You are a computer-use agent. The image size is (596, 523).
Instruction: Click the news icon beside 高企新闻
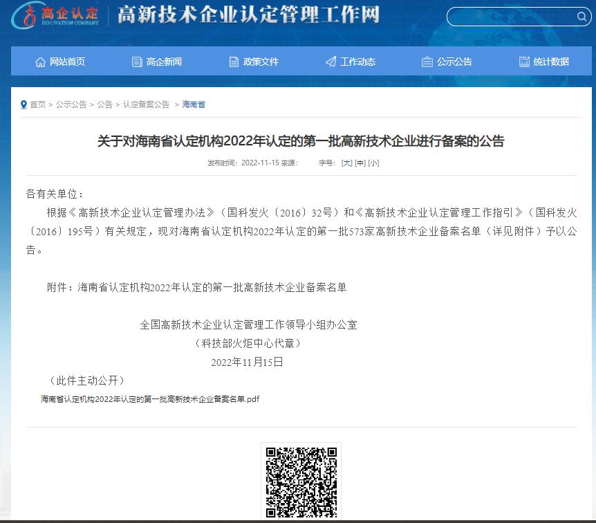137,62
